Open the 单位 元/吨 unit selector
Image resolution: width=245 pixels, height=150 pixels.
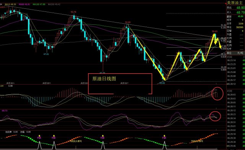pyautogui.click(x=236, y=53)
